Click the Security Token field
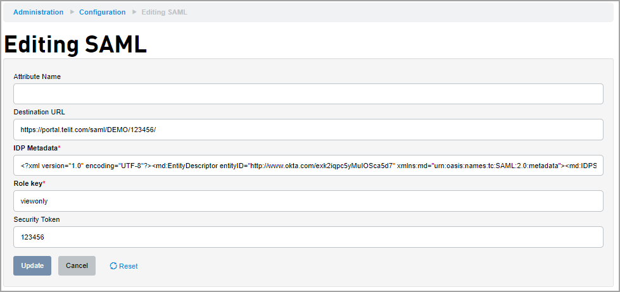Viewport: 620px width, 292px height. click(x=308, y=237)
